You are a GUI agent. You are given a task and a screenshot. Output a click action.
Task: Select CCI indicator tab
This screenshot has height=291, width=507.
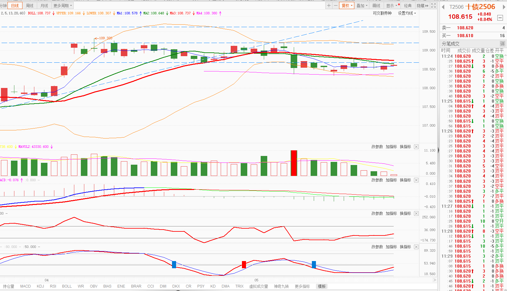[151, 286]
